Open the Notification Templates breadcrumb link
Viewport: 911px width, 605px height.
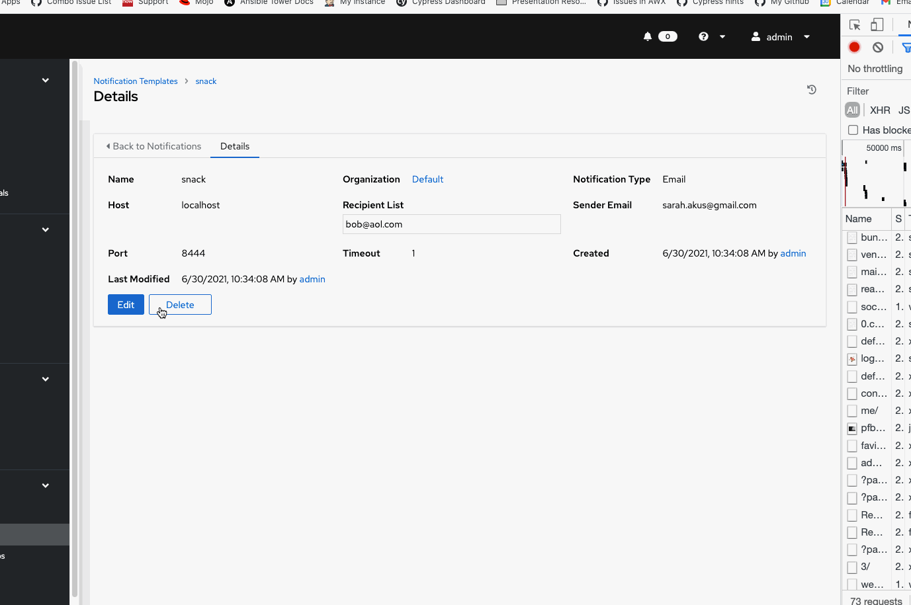coord(136,81)
